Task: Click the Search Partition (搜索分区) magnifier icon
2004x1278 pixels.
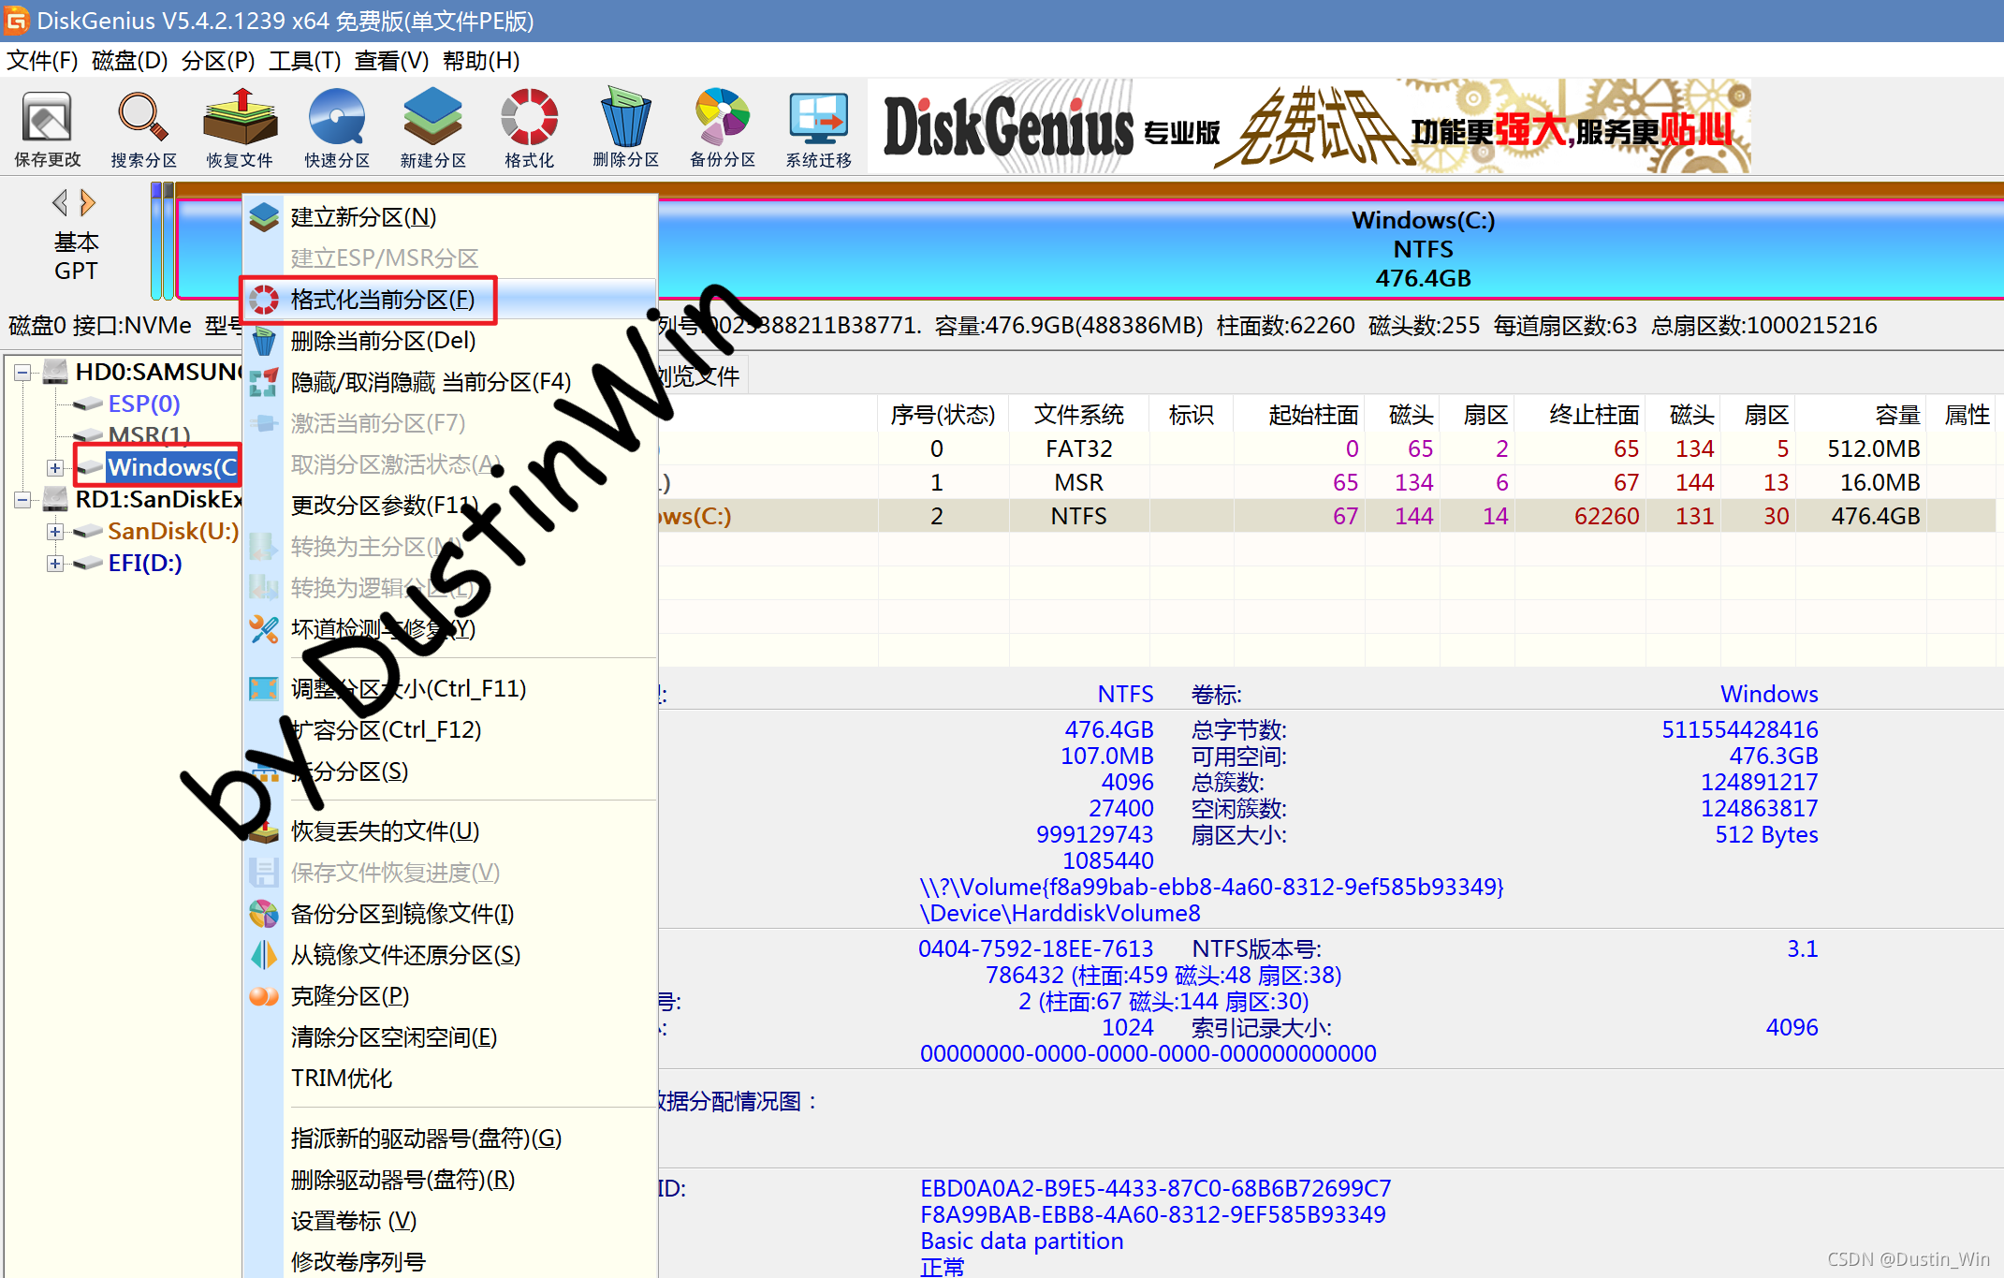Action: pos(143,128)
